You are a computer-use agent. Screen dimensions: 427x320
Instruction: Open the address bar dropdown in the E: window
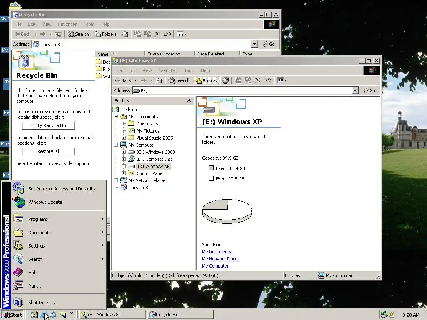click(x=355, y=90)
